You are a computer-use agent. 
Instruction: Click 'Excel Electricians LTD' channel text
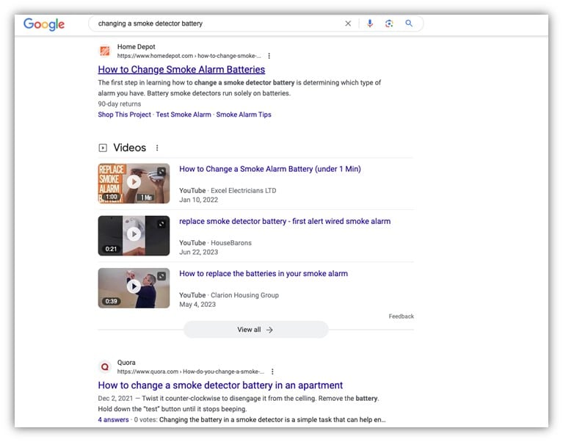[244, 190]
